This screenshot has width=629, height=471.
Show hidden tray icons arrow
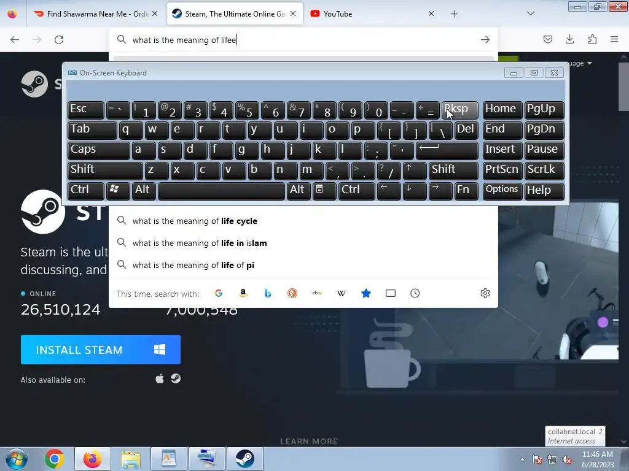point(522,459)
